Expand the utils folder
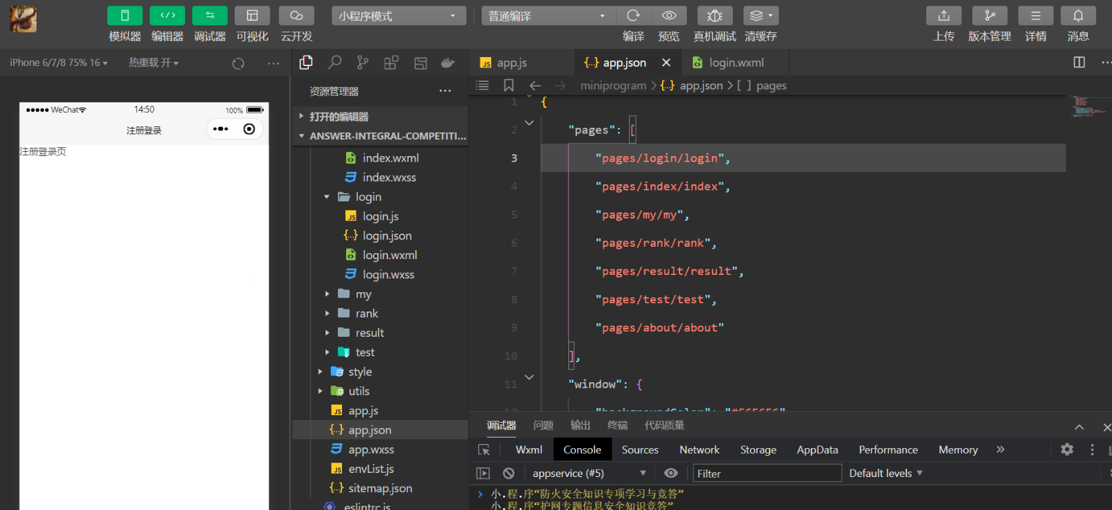The height and width of the screenshot is (510, 1112). [x=381, y=391]
